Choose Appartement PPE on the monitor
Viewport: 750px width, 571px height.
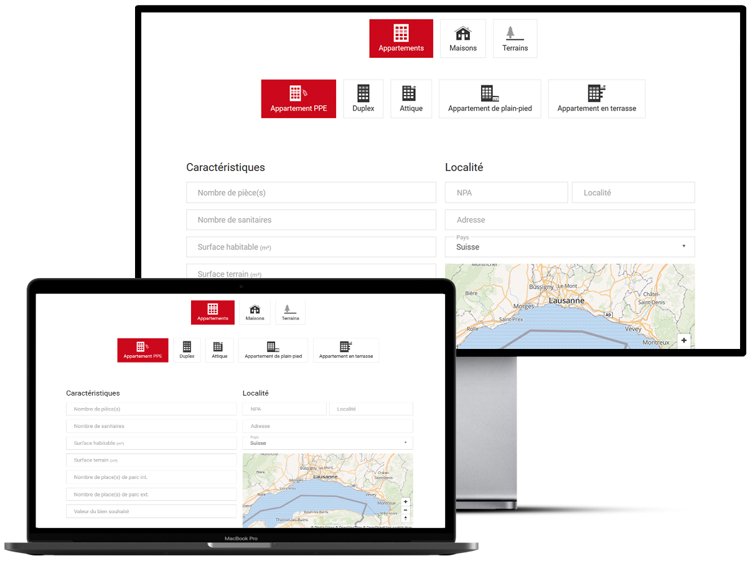299,99
